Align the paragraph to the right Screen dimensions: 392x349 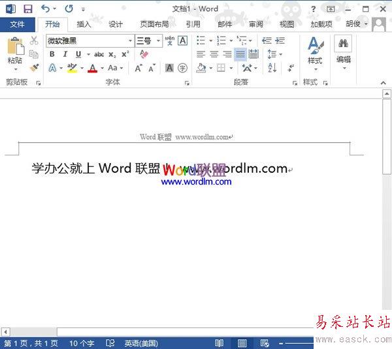point(227,54)
